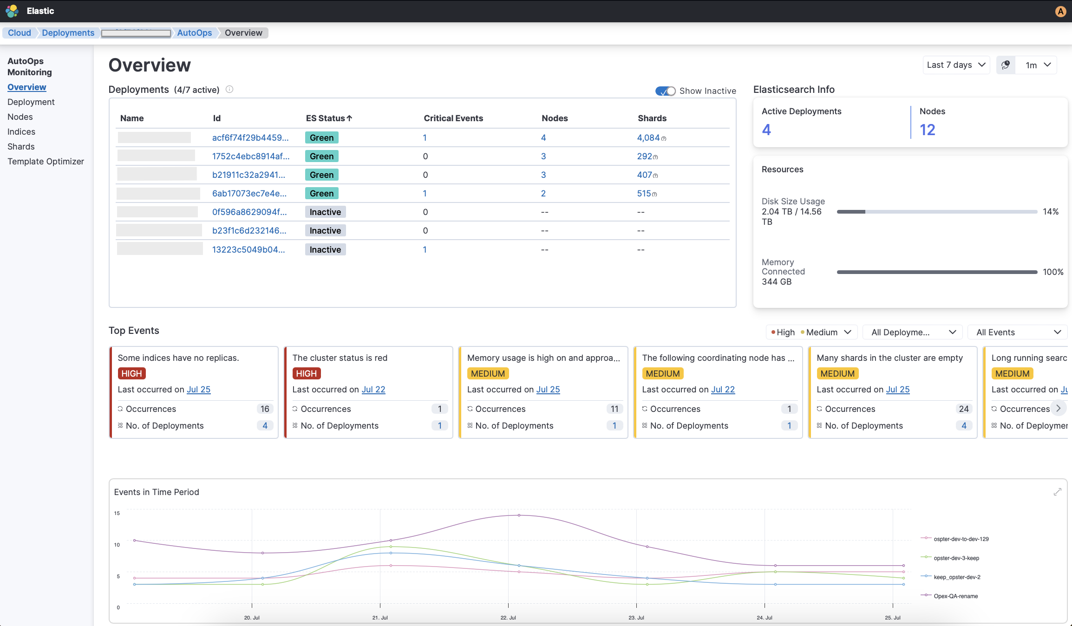Open inactive deployment 0f596a8629094f... link
Screen dimensions: 1072x626
(x=249, y=212)
